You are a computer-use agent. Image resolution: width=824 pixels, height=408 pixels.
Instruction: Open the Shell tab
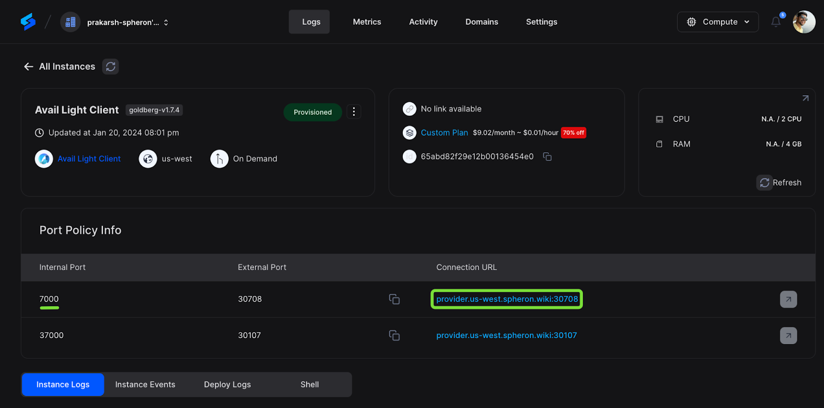coord(310,385)
